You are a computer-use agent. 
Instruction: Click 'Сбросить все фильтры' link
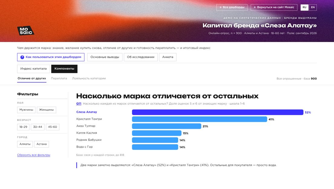click(x=34, y=155)
